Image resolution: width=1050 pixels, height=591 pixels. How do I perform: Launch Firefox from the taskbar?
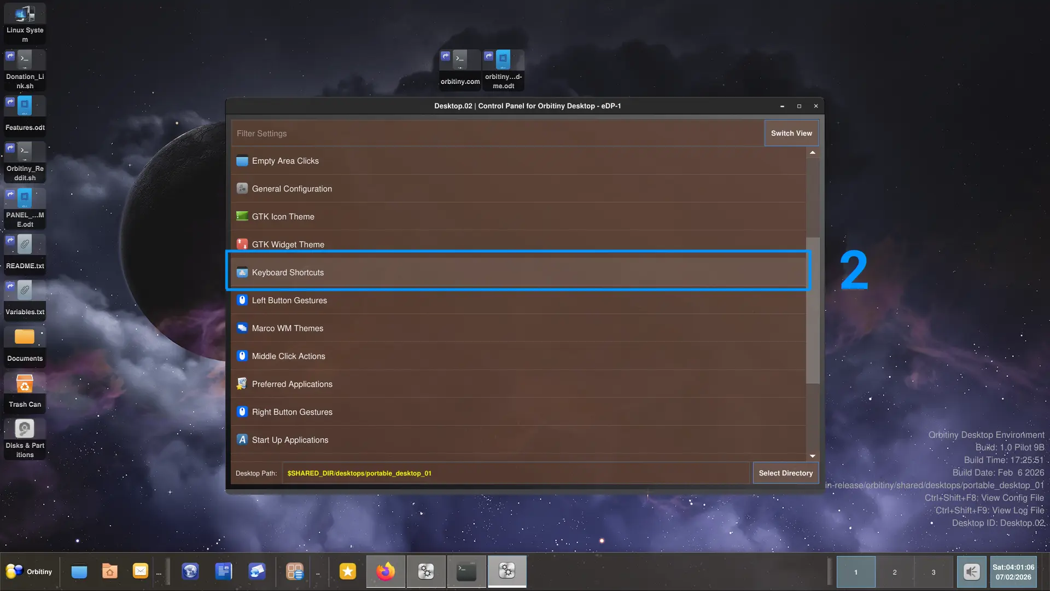click(x=386, y=572)
